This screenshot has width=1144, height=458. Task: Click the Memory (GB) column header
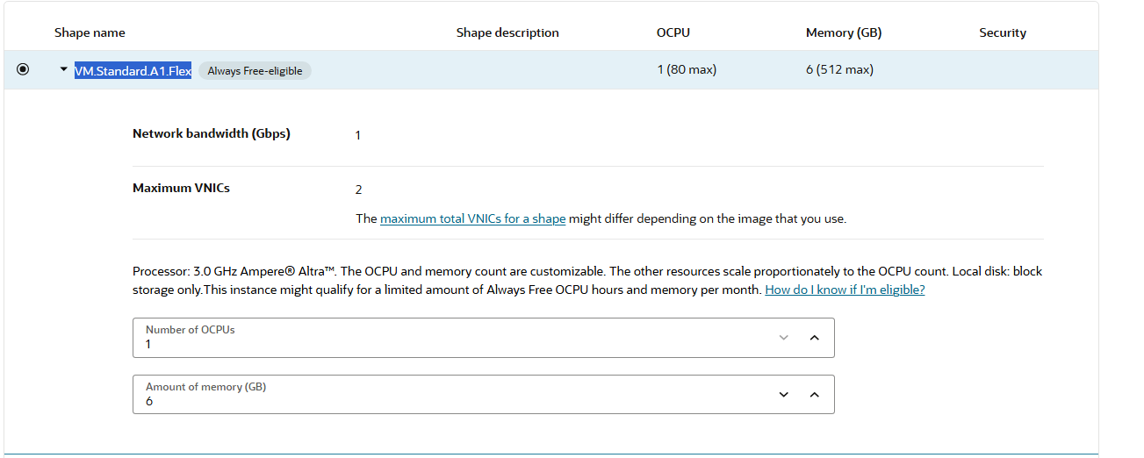[x=844, y=32]
